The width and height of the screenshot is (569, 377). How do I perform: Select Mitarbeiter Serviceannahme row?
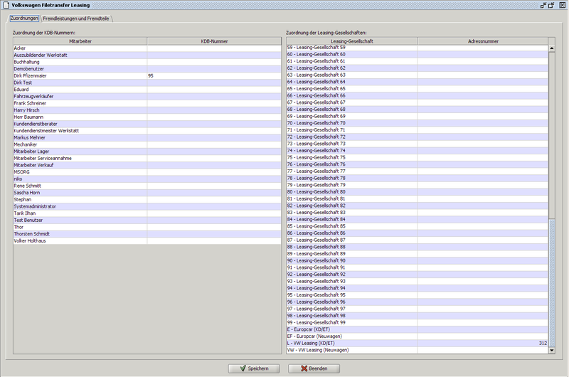[147, 159]
